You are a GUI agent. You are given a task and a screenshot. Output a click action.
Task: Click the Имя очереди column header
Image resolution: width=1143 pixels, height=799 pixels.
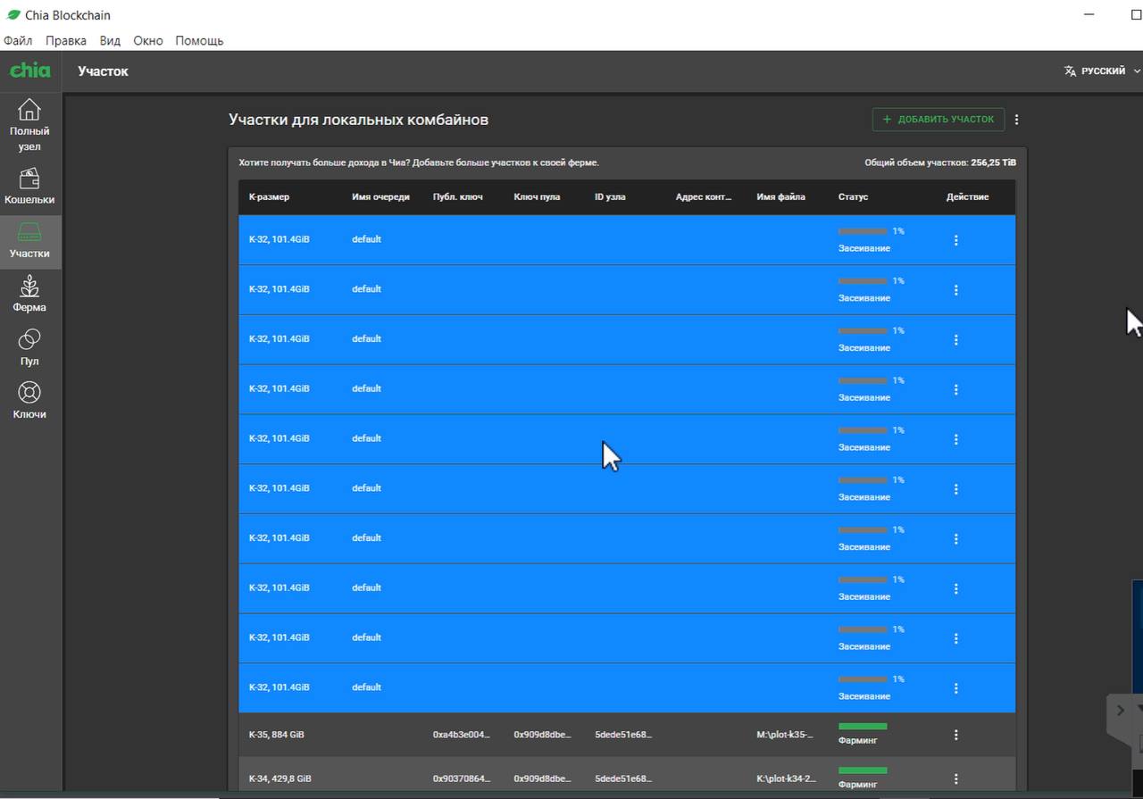click(x=380, y=196)
